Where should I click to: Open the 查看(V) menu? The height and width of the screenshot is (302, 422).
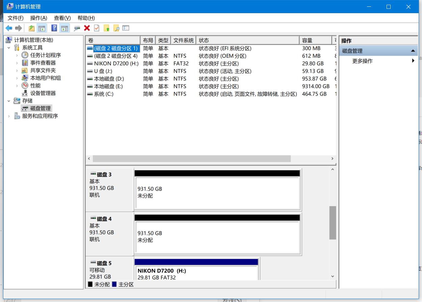(x=62, y=18)
